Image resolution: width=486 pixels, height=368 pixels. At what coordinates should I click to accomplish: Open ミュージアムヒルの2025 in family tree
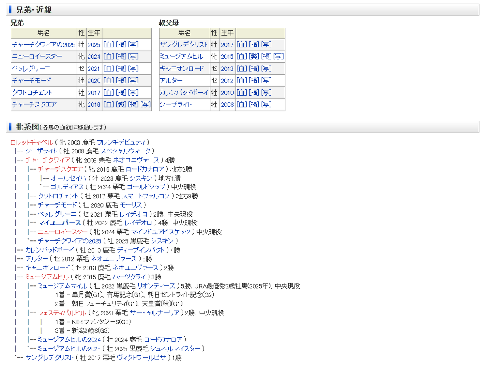(x=69, y=348)
